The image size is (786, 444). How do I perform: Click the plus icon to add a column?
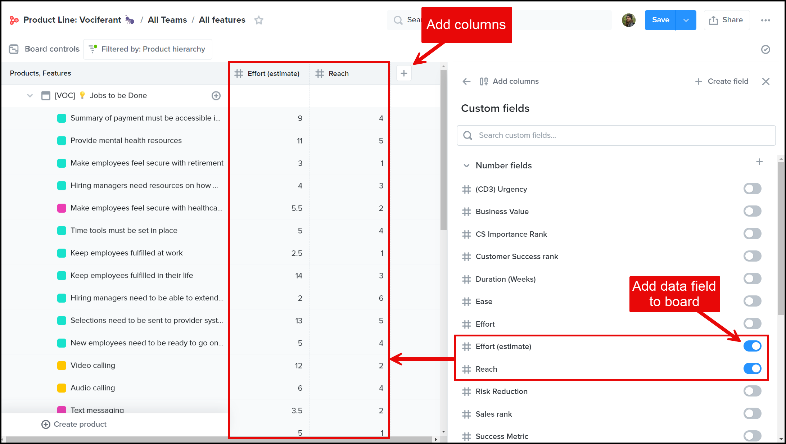[x=404, y=73]
